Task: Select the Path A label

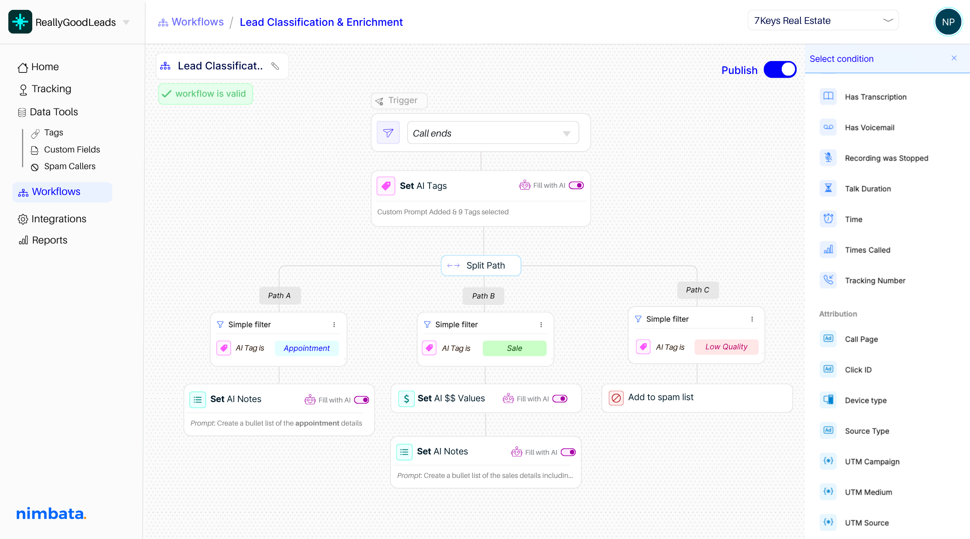Action: [279, 296]
